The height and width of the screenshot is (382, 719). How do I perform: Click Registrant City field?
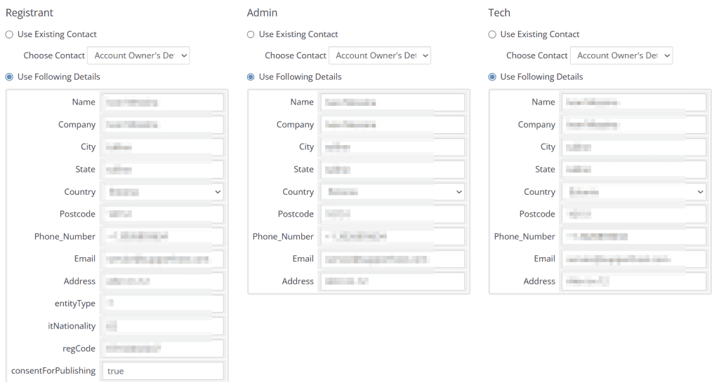[x=163, y=147]
